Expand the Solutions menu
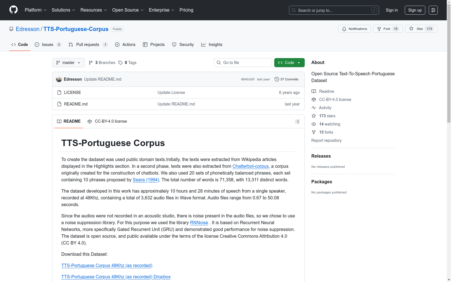The width and height of the screenshot is (451, 282). click(x=63, y=10)
